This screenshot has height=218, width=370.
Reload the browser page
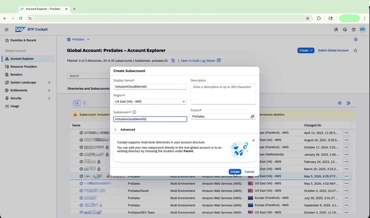(20, 18)
